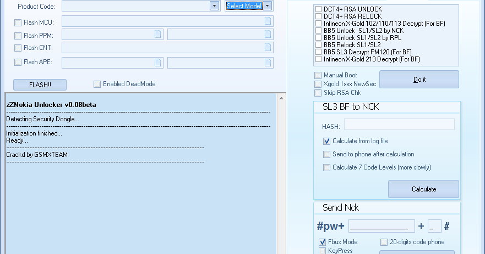485x254 pixels.
Task: Click the log scrollbar up arrow
Action: click(x=281, y=98)
